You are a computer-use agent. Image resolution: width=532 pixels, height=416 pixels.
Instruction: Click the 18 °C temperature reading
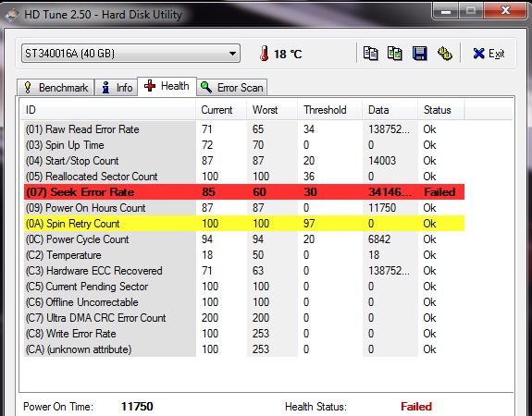[x=288, y=54]
